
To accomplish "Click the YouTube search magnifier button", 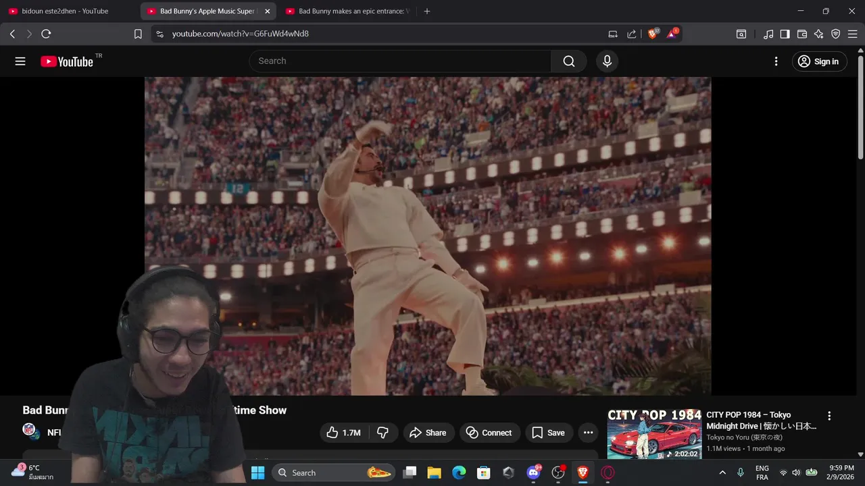I will click(569, 61).
